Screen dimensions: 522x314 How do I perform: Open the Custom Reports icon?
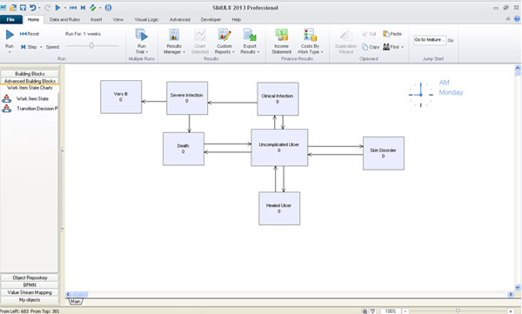(224, 35)
